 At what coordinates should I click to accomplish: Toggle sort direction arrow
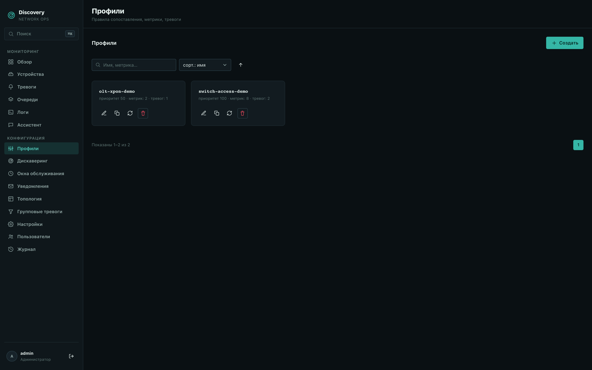coord(240,65)
